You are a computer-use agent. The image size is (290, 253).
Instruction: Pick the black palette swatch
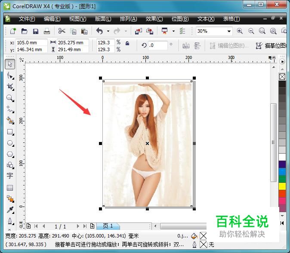pos(282,84)
